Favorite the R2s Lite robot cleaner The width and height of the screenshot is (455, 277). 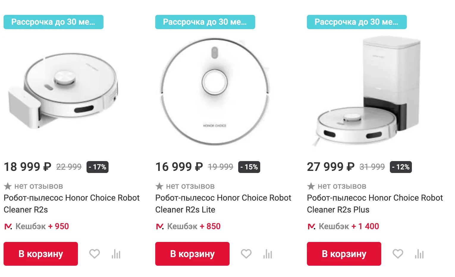point(246,254)
